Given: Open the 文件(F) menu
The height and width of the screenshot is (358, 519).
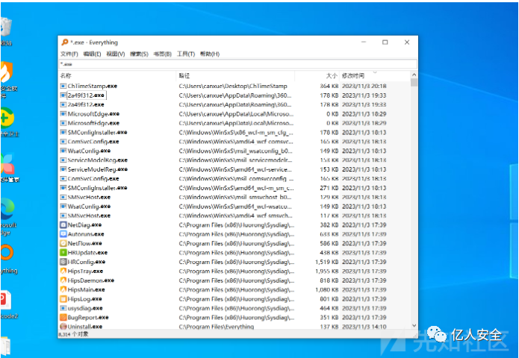Looking at the screenshot, I should point(69,54).
